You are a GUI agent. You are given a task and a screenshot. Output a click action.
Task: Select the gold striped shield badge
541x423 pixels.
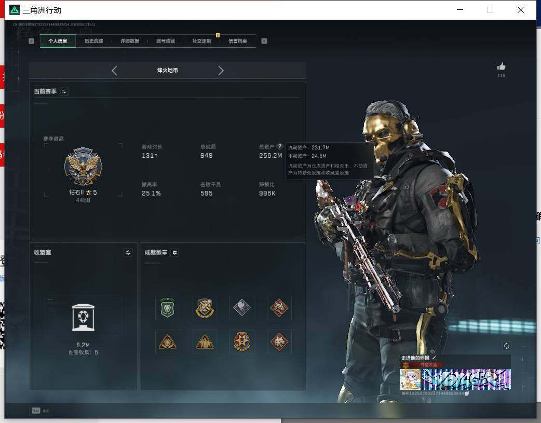coord(205,308)
